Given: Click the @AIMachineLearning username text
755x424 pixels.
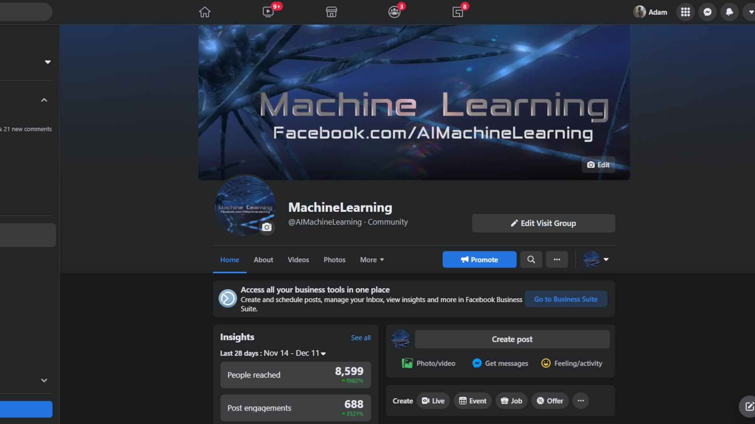Looking at the screenshot, I should (x=325, y=222).
